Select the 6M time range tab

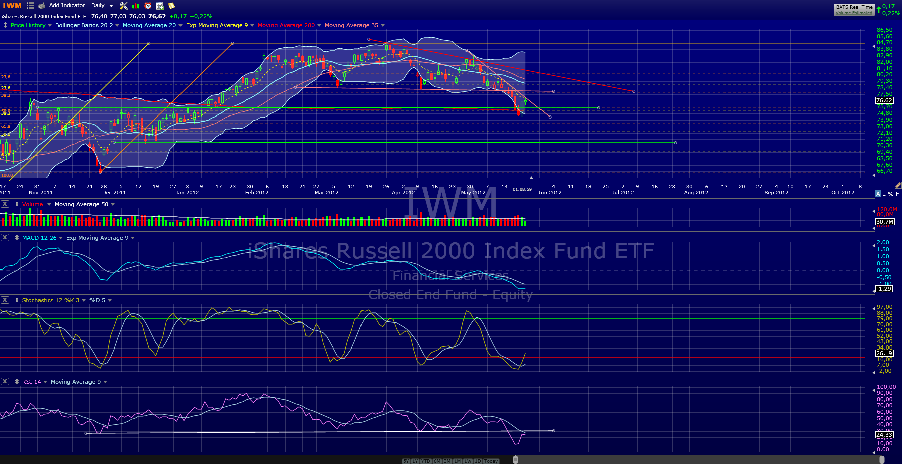pos(437,461)
